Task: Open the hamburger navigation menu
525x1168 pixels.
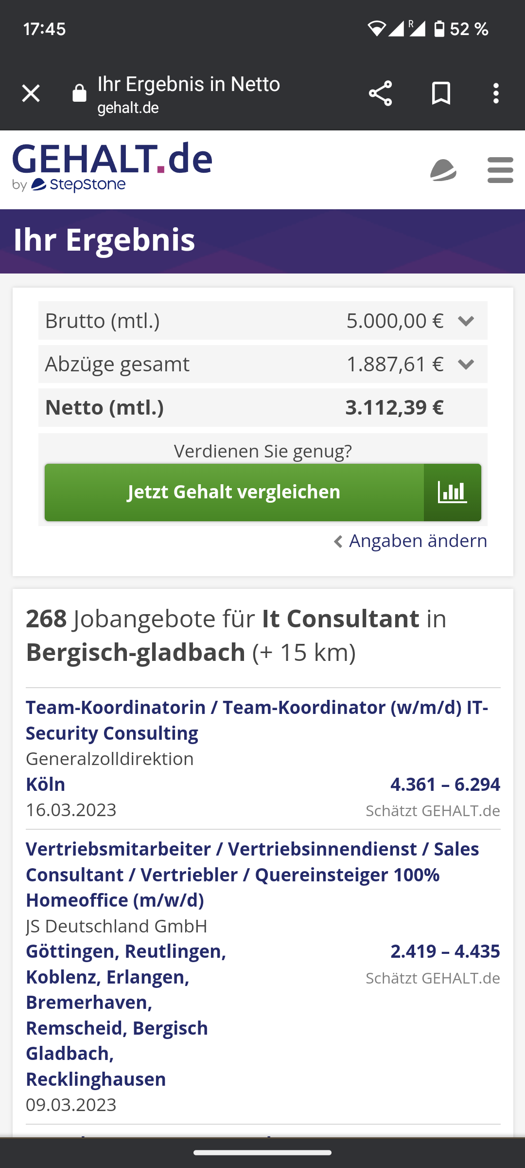Action: 500,170
